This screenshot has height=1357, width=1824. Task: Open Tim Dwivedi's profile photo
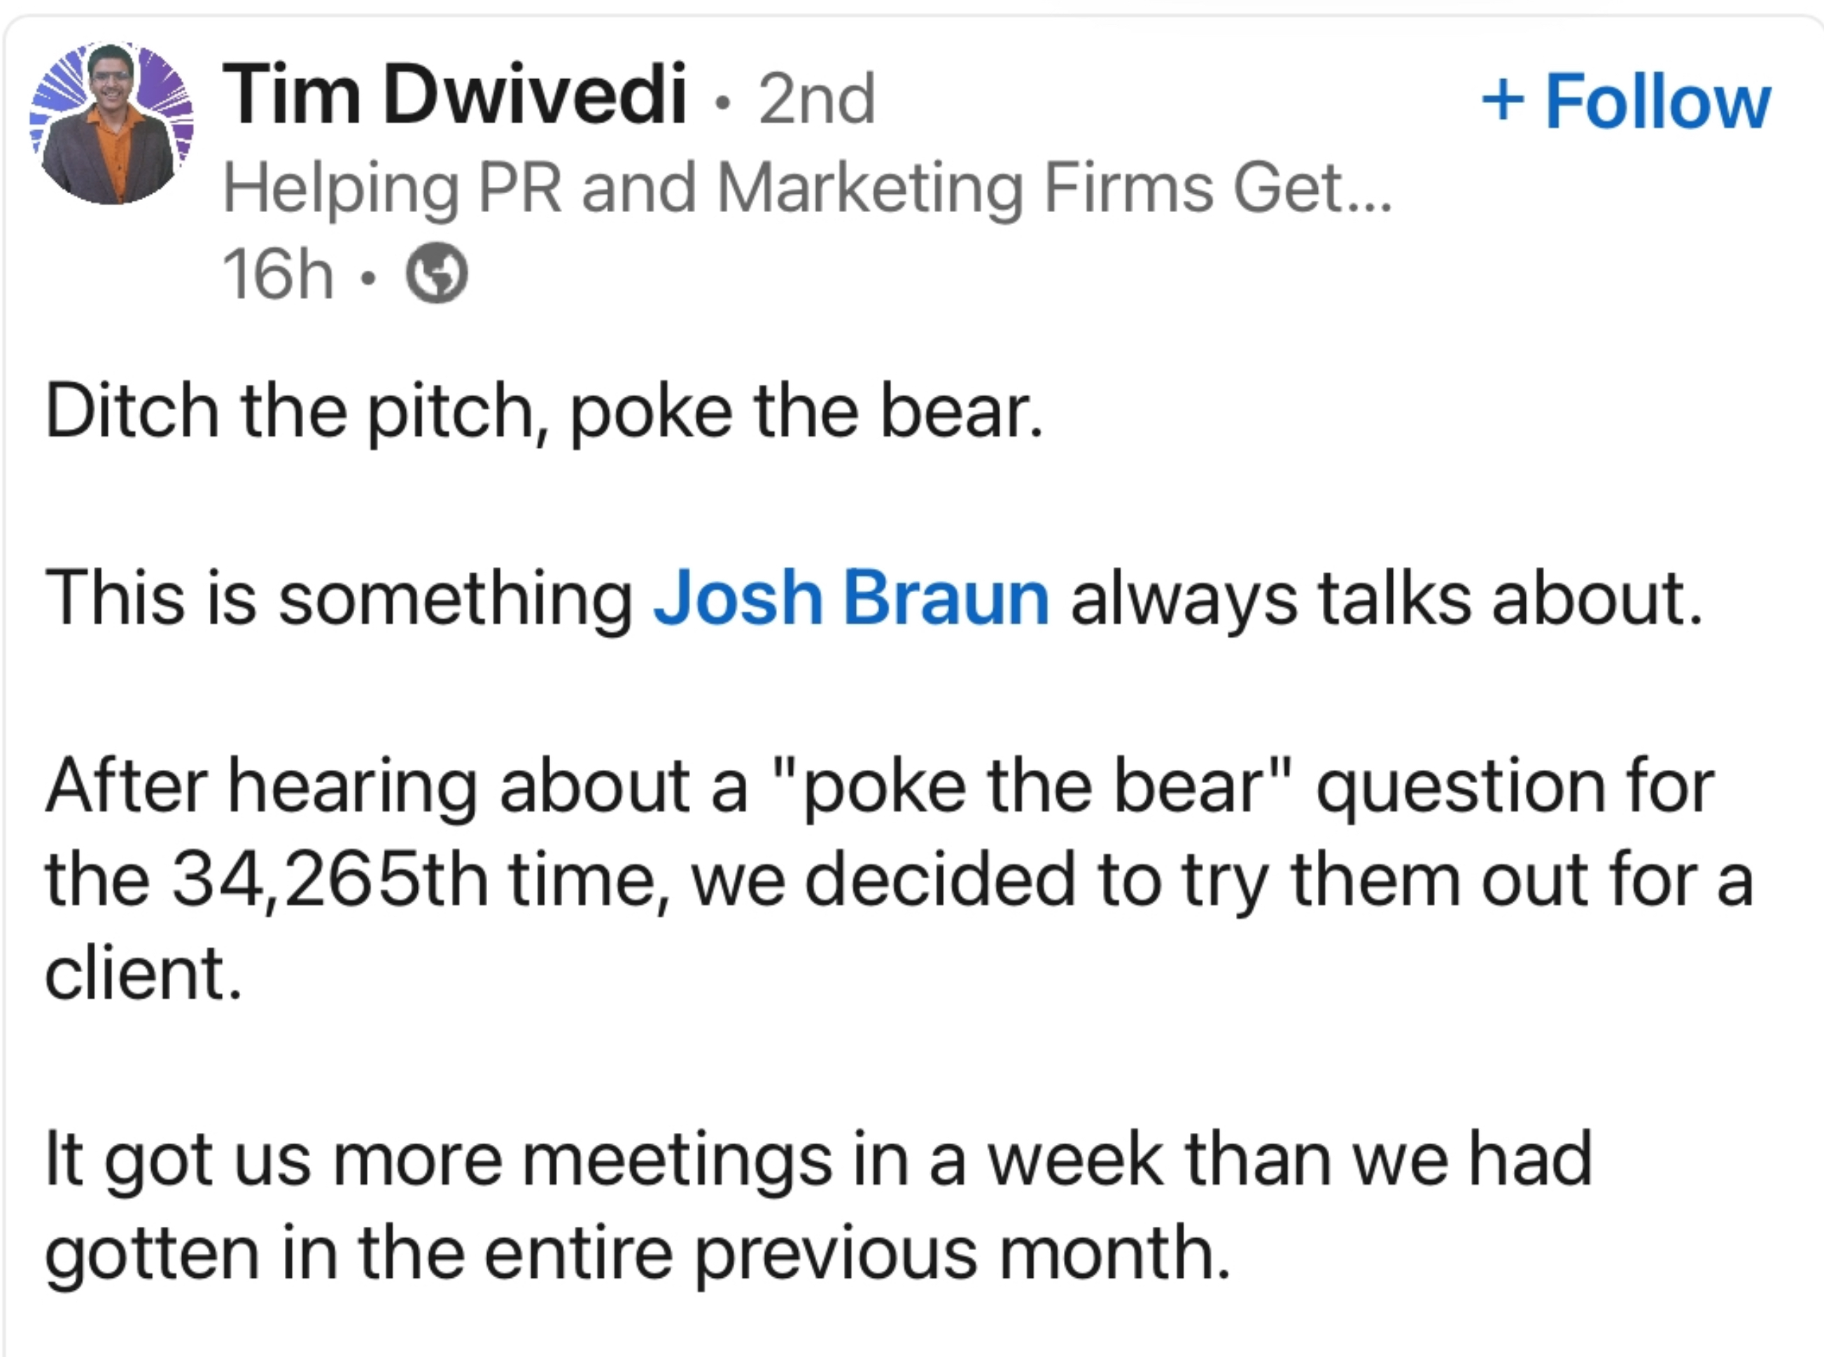coord(111,122)
